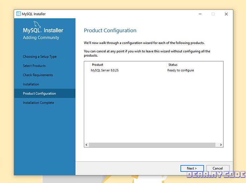This screenshot has width=246, height=183.
Task: Select Choosing a Setup Type step
Action: 40,56
